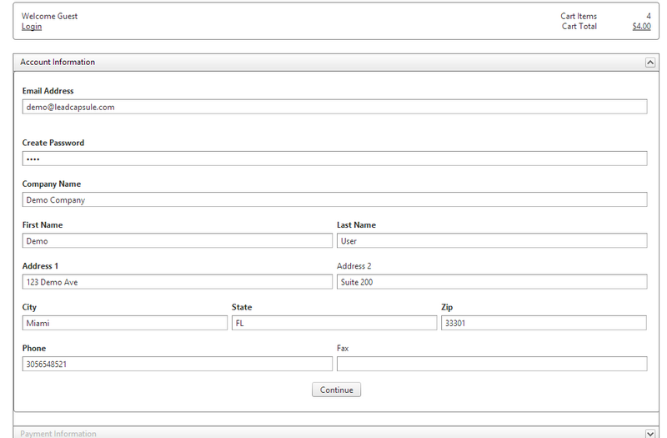This screenshot has height=438, width=667.
Task: Click the First Name field
Action: (x=177, y=241)
